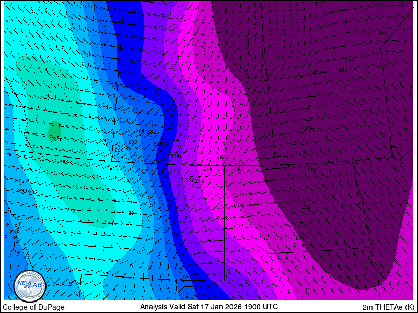Click the 256 contour label

click(x=311, y=171)
